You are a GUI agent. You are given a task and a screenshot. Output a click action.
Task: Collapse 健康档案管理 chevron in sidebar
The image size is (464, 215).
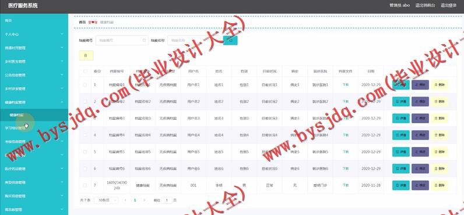(62, 102)
